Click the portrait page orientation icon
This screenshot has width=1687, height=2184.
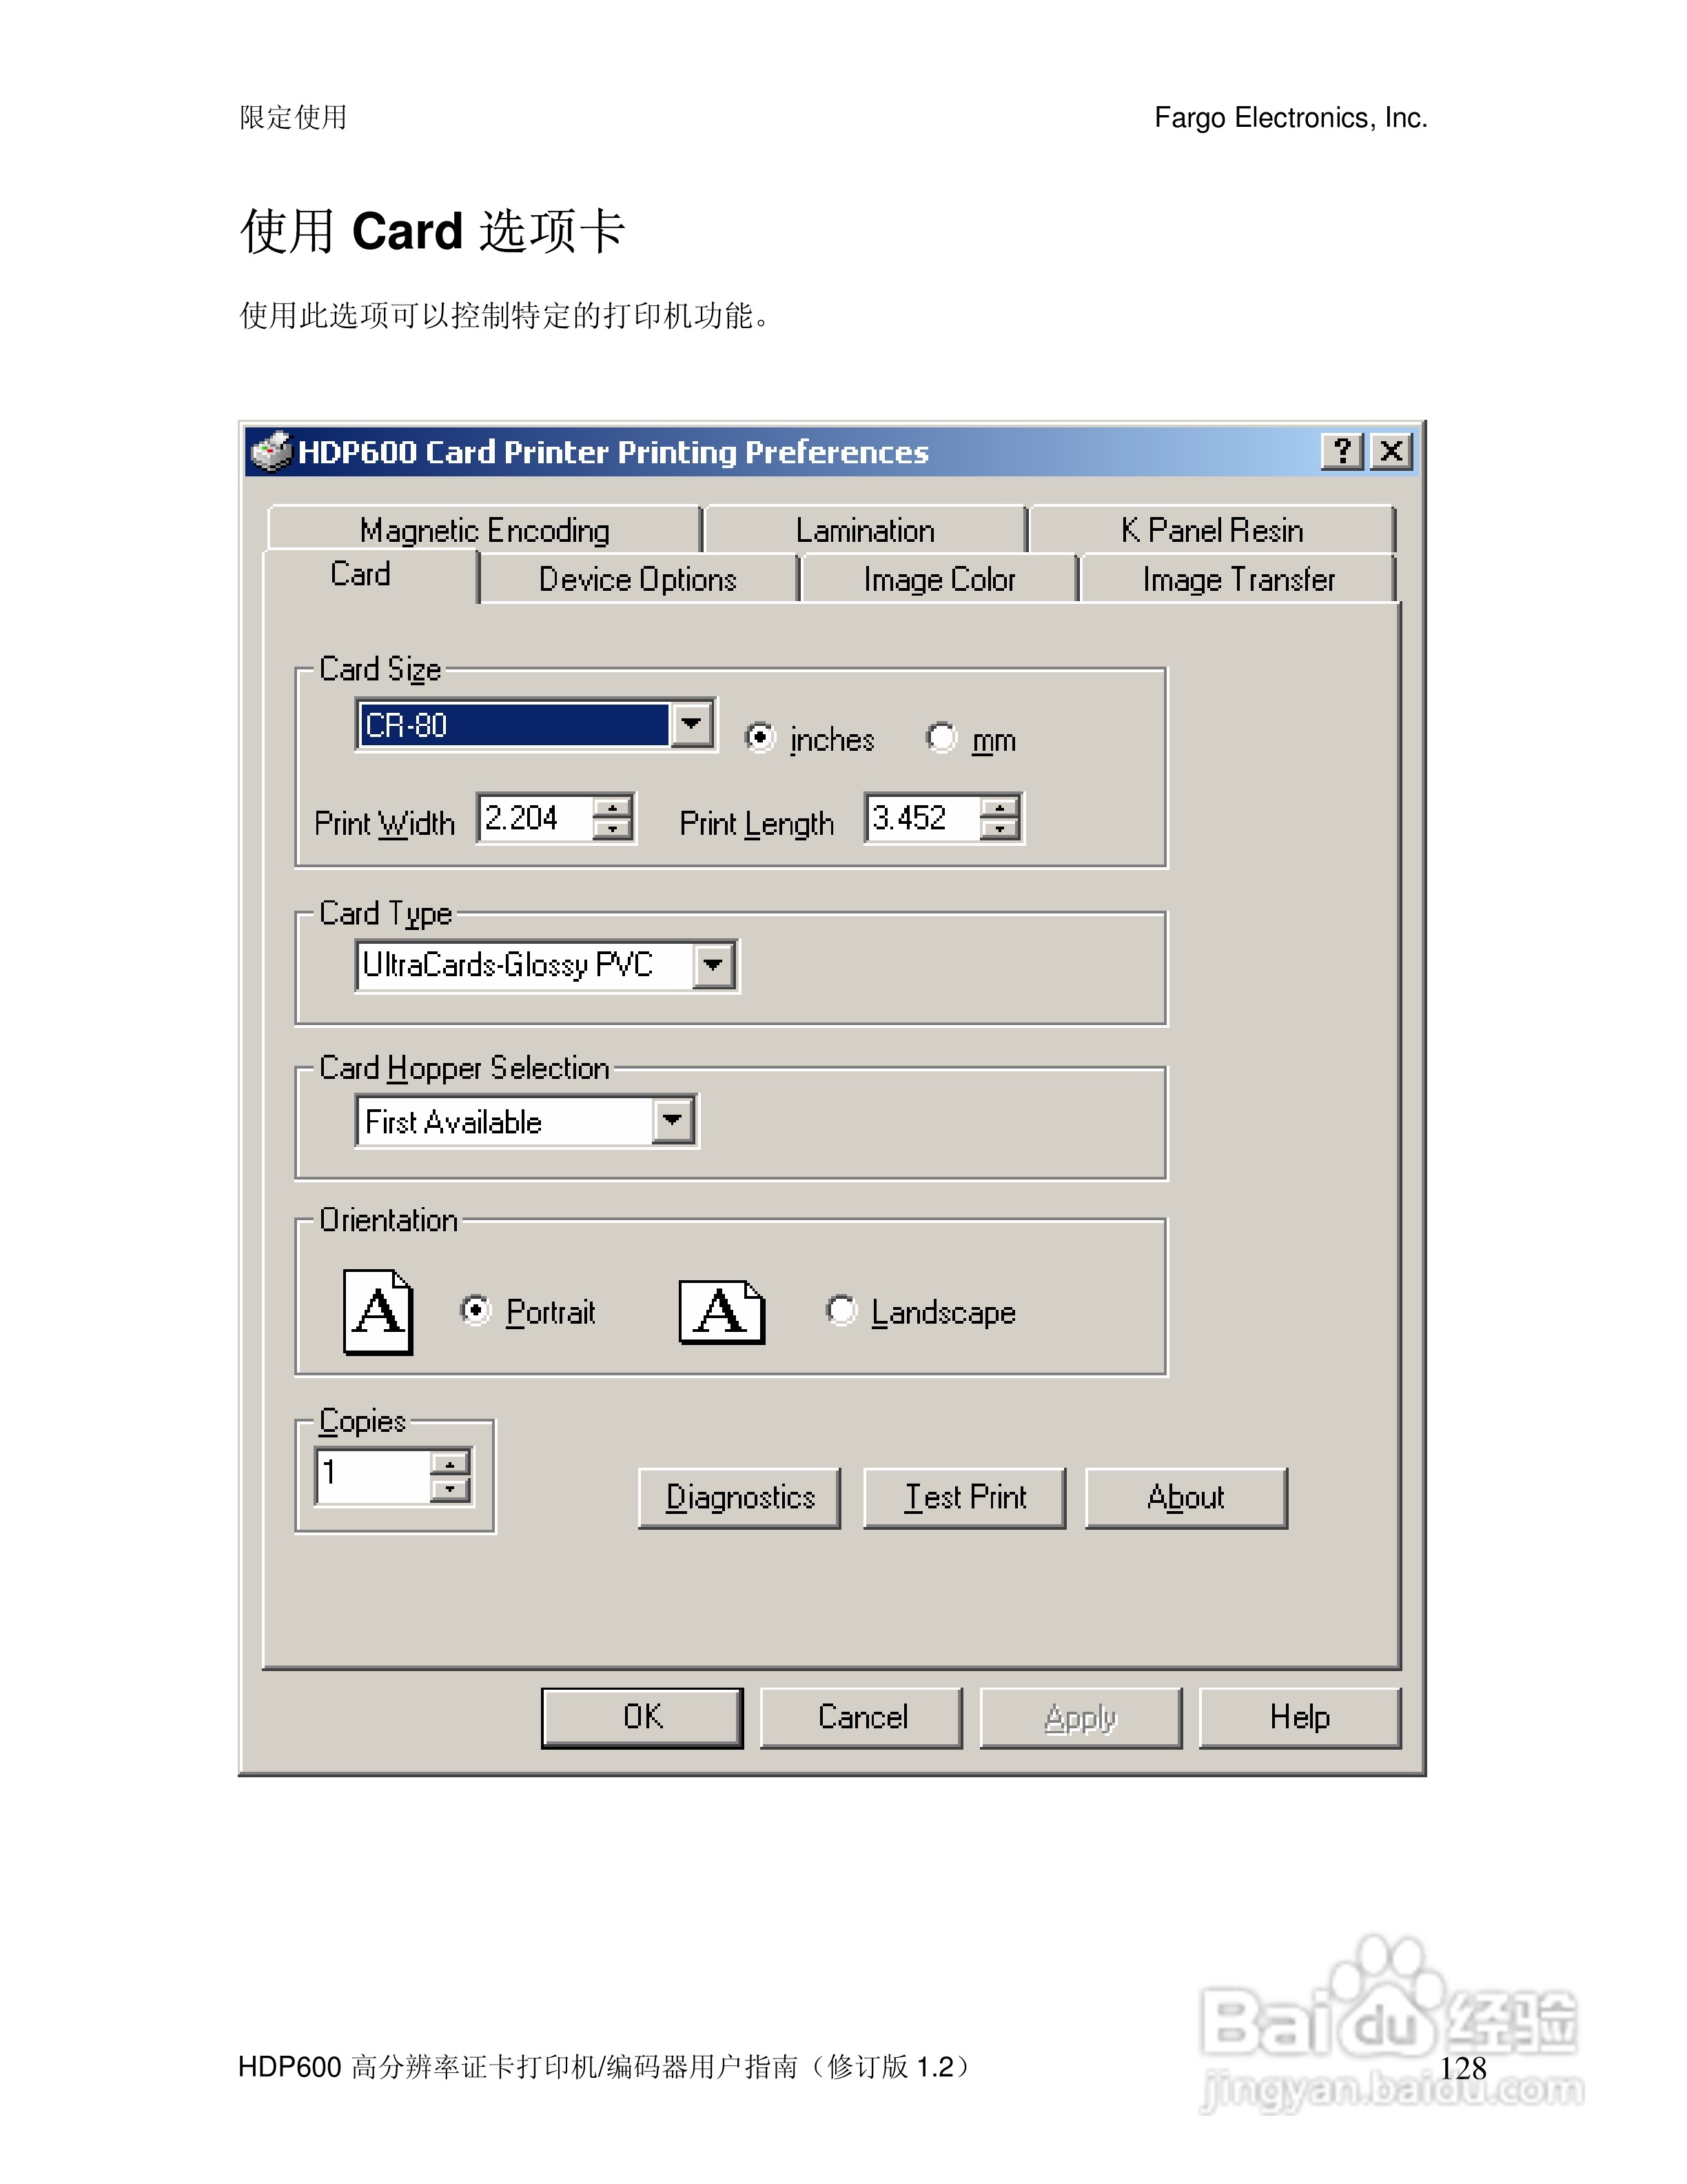pyautogui.click(x=377, y=1311)
